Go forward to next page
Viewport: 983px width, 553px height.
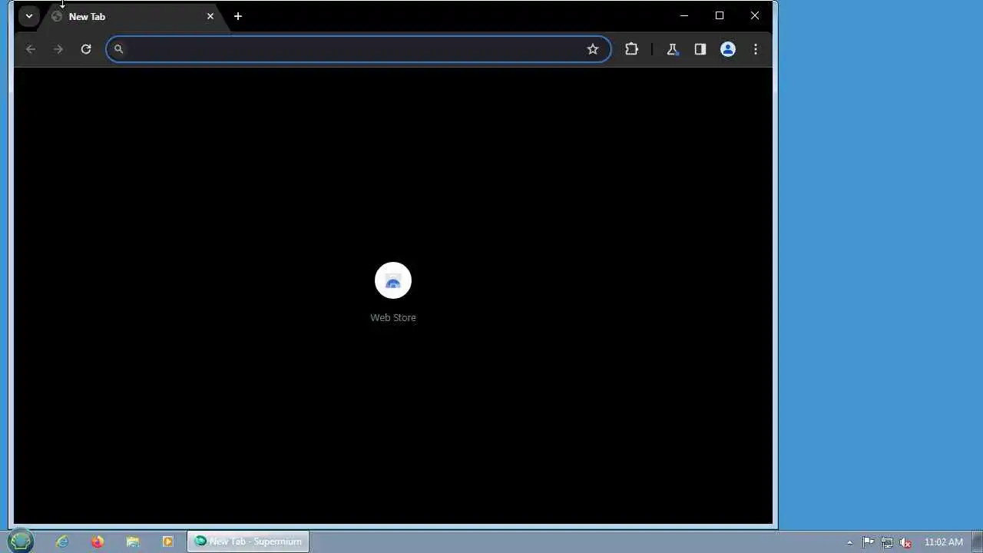(x=58, y=49)
